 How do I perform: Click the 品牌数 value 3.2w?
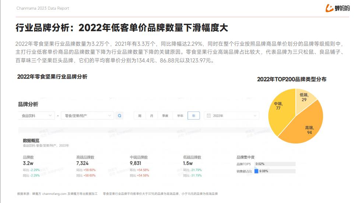click(28, 163)
